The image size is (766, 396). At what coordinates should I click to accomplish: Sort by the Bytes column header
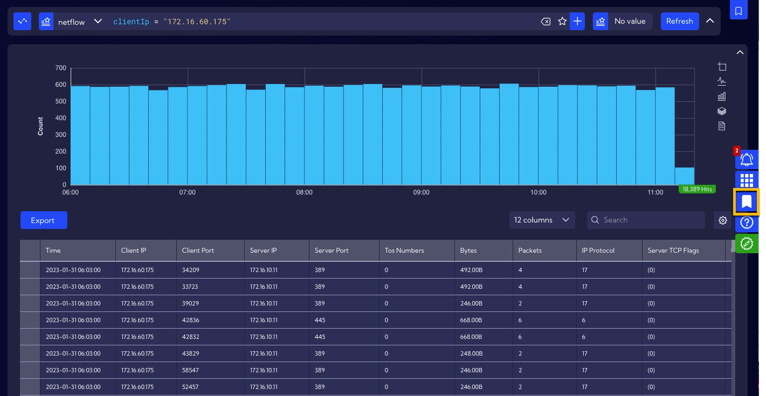(484, 251)
